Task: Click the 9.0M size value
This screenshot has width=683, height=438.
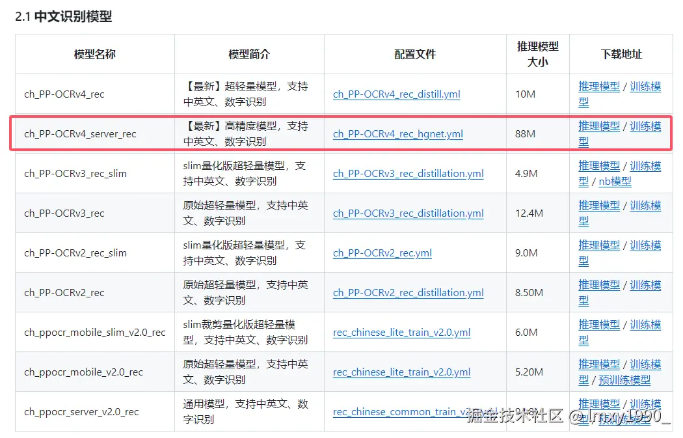Action: click(x=526, y=253)
